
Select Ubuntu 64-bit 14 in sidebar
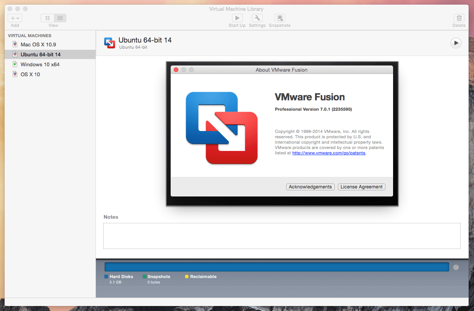point(50,54)
